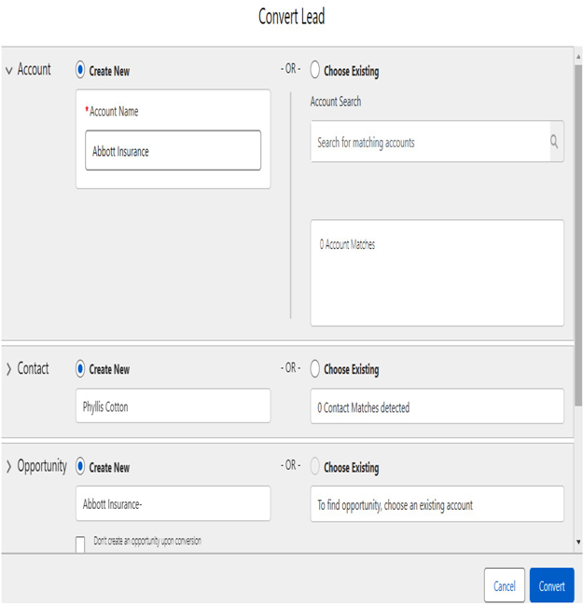
Task: Select Create New for Contact
Action: (80, 368)
